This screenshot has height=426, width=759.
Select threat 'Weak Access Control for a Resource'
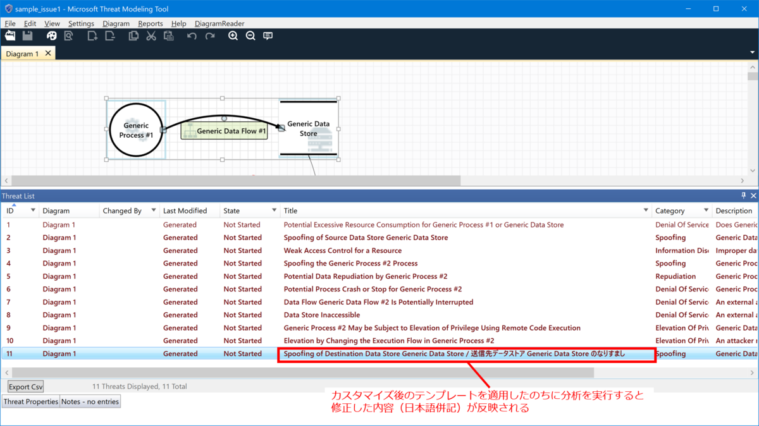click(379, 250)
